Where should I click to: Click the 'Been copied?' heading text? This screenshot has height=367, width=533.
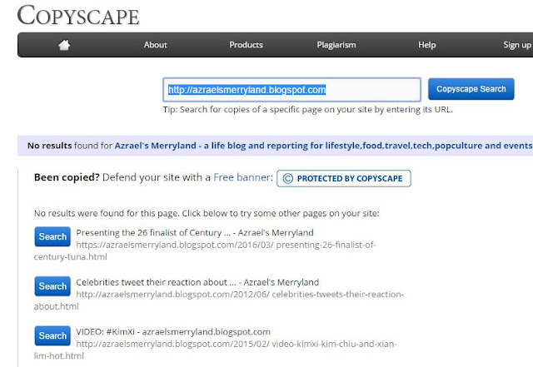[67, 177]
